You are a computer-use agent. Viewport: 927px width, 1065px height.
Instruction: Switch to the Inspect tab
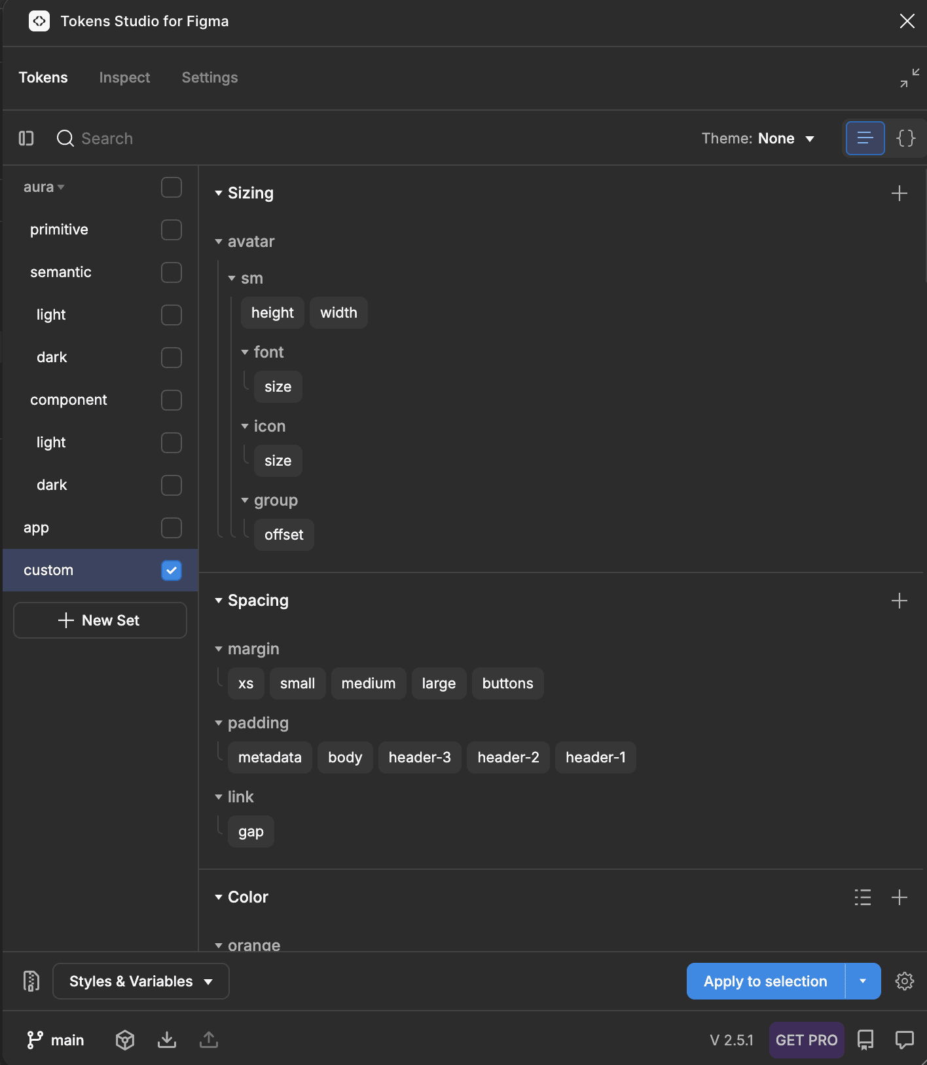(x=124, y=77)
